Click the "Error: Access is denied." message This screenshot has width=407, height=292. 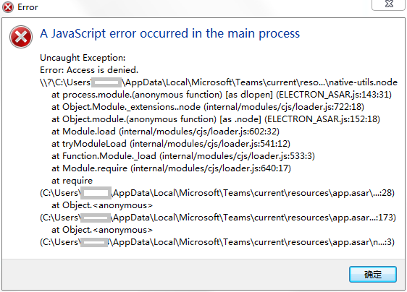89,70
